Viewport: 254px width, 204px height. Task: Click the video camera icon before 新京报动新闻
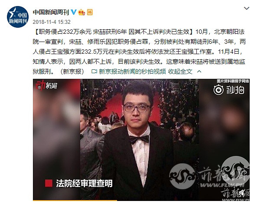pyautogui.click(x=94, y=71)
